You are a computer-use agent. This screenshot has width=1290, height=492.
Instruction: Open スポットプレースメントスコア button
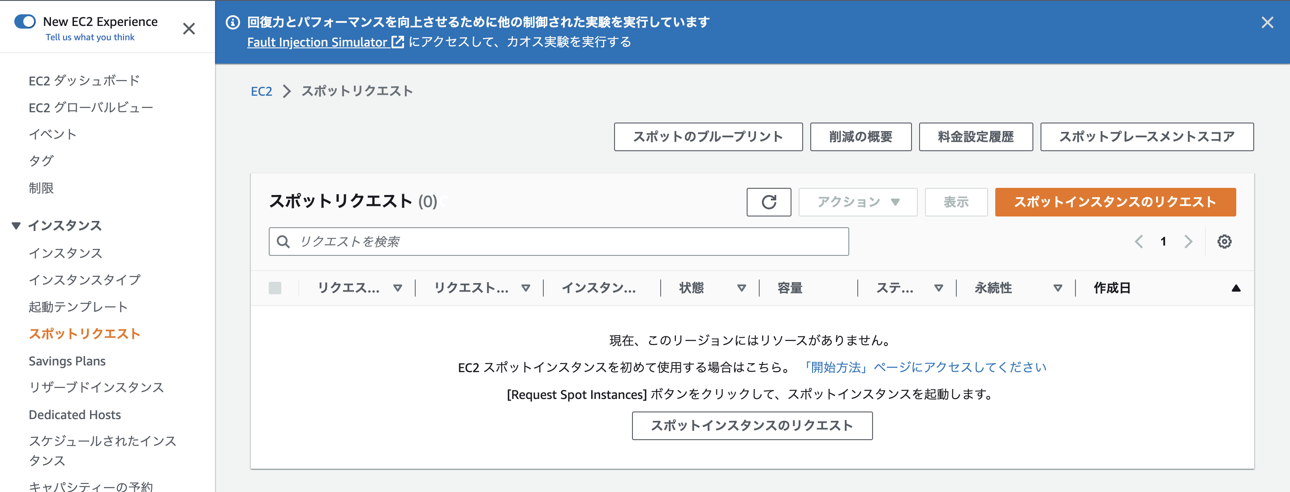coord(1146,137)
